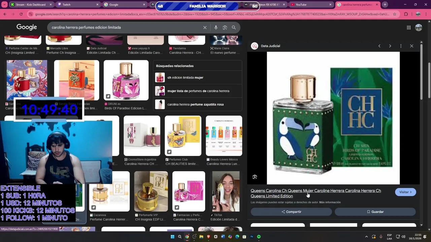Reload the page with the refresh icon
Viewport: 431px width, 242px height.
pos(21,14)
